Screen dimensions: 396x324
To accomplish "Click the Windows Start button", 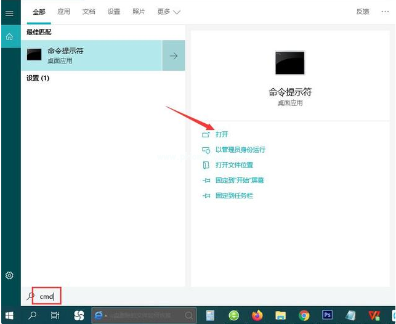I will click(x=10, y=315).
